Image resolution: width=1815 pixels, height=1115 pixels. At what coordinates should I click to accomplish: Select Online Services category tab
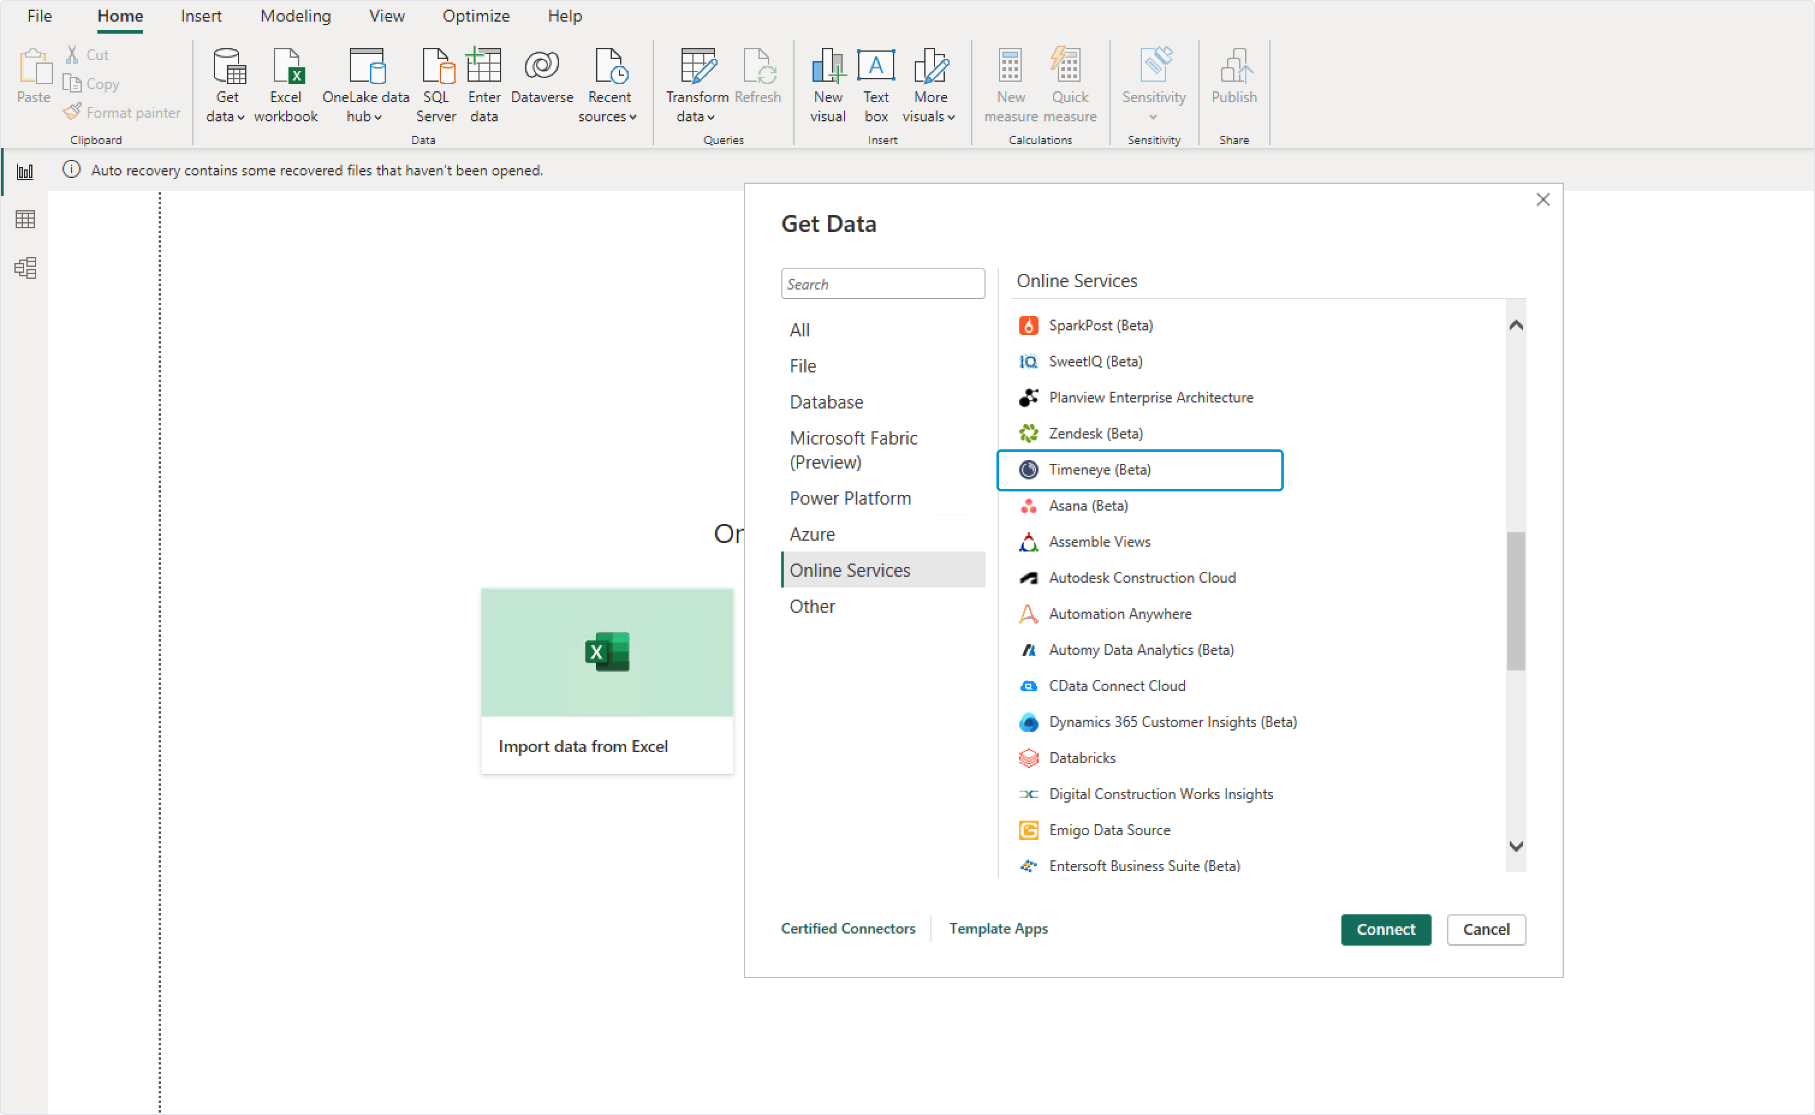coord(850,569)
